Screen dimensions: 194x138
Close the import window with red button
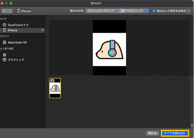2,3
